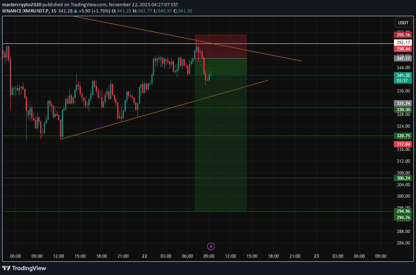Open the USDT currency selector

pyautogui.click(x=402, y=23)
